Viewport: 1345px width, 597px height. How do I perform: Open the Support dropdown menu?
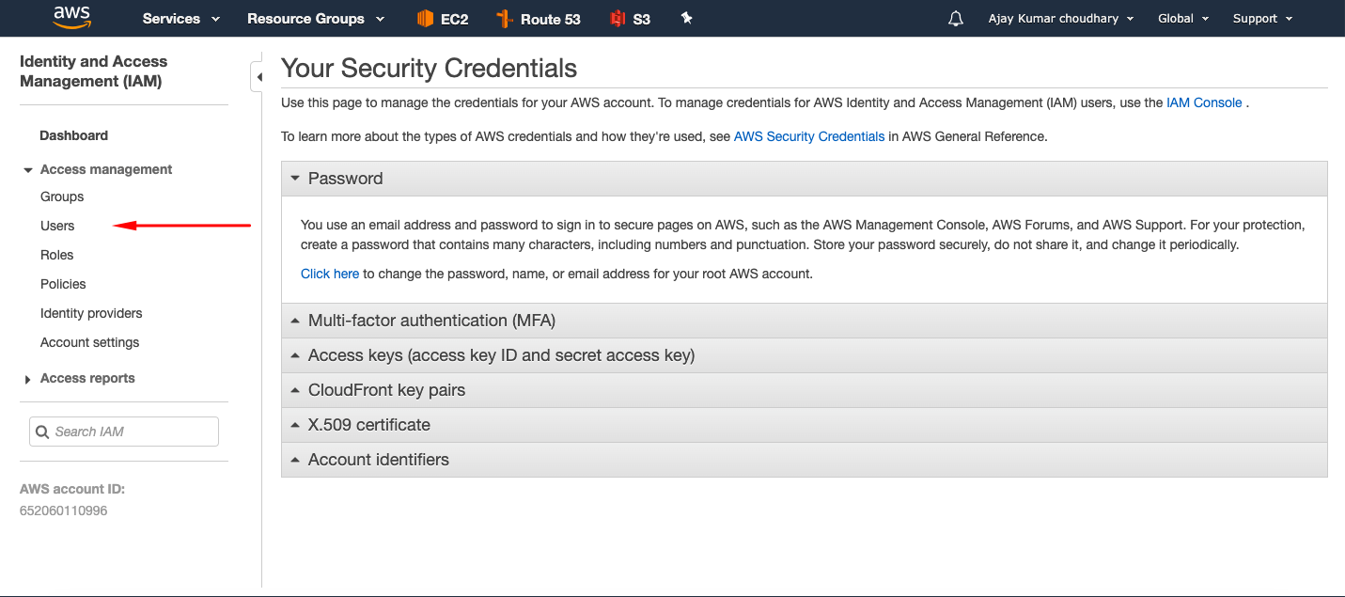coord(1262,19)
